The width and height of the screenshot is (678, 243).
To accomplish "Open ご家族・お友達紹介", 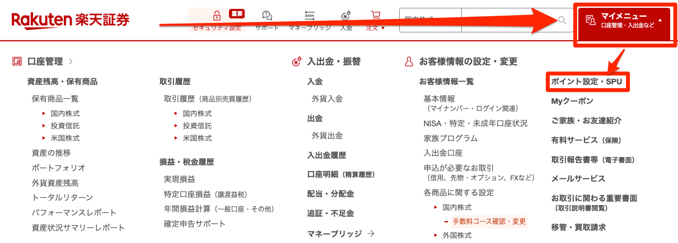I will (x=586, y=121).
